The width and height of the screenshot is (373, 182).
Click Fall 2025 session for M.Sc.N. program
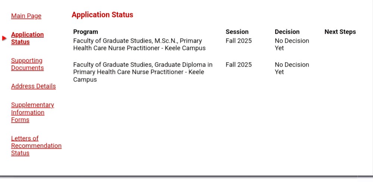point(239,41)
